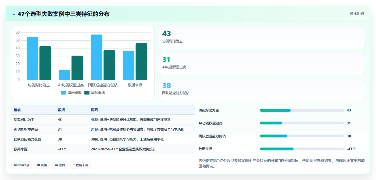
Task: Click the 功能对比为主 table row label
Action: click(24, 120)
